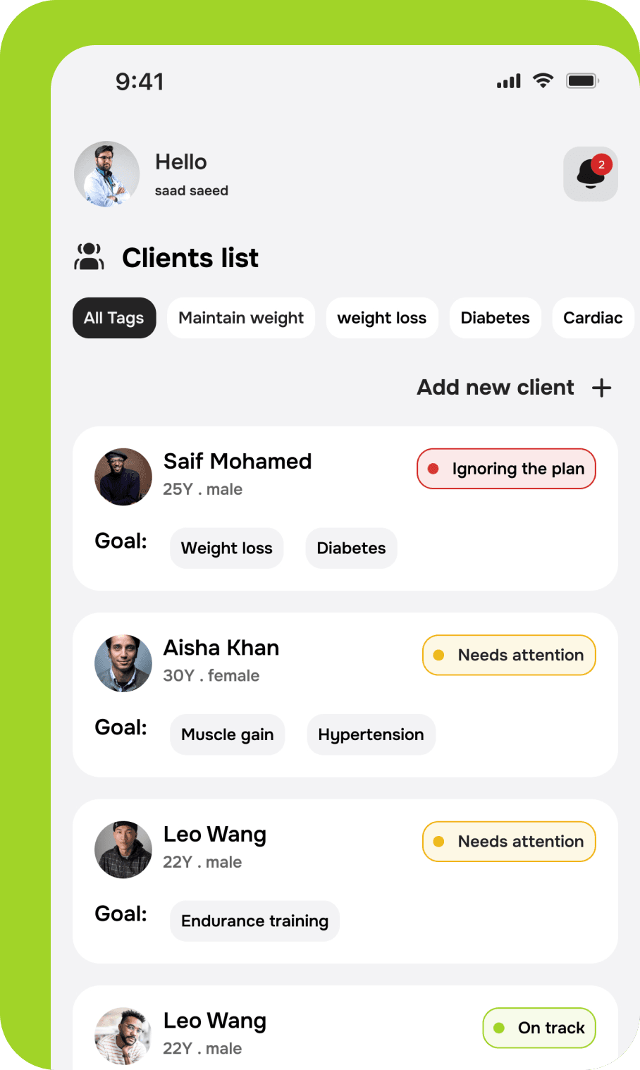Click the Clients list people icon
The height and width of the screenshot is (1070, 640).
coord(90,257)
